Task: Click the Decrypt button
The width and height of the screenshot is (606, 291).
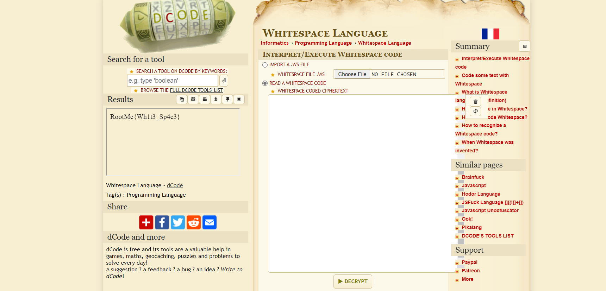Action: click(353, 281)
